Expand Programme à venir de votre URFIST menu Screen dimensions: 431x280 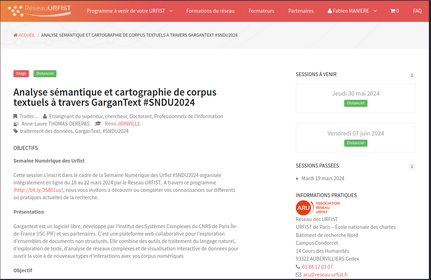[130, 11]
